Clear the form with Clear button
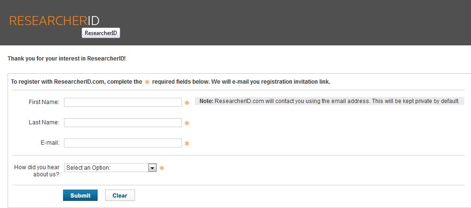The height and width of the screenshot is (208, 471). tap(120, 195)
